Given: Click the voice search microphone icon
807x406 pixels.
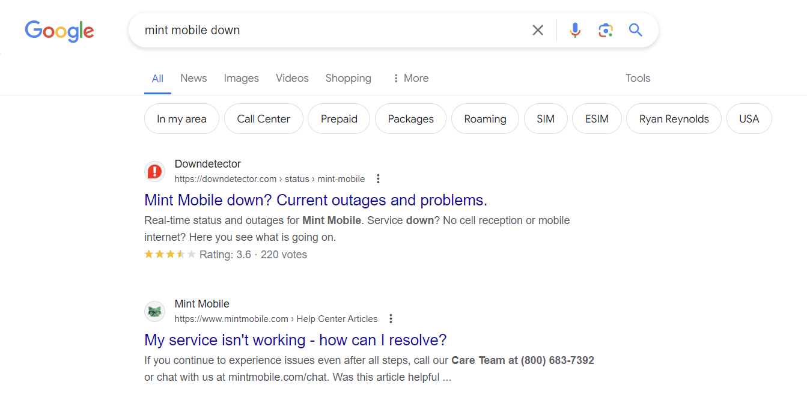Looking at the screenshot, I should [x=575, y=29].
